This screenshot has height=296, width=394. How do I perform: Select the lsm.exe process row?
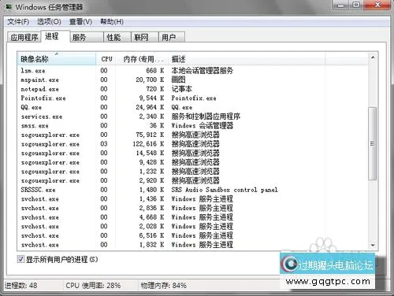(192, 71)
